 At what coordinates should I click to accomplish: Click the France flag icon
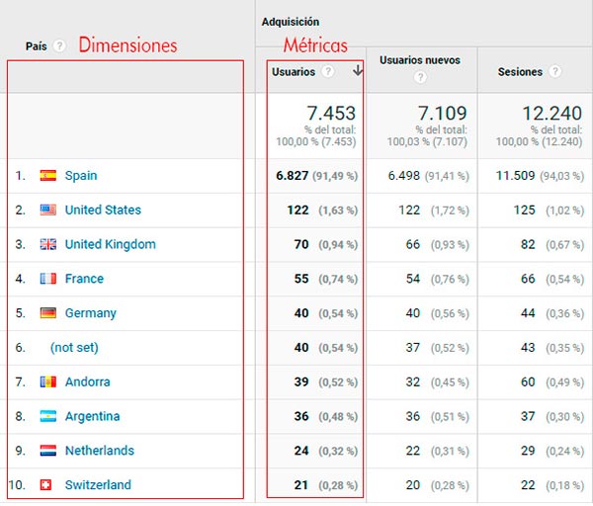click(48, 279)
